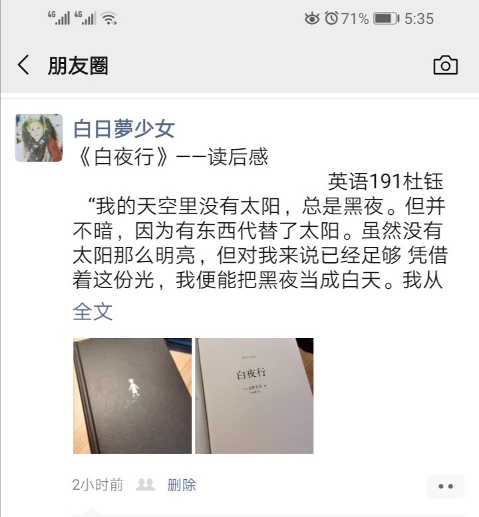Tap the alarm clock status icon
This screenshot has height=517, width=479.
pyautogui.click(x=331, y=18)
